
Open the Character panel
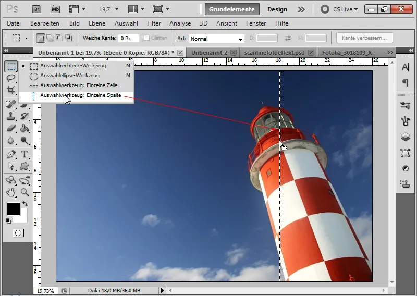406,67
